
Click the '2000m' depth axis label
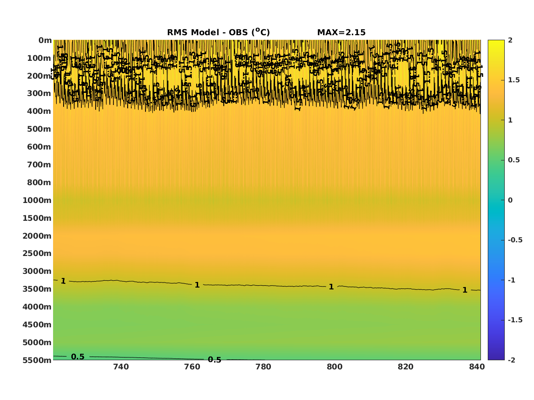[x=37, y=236]
